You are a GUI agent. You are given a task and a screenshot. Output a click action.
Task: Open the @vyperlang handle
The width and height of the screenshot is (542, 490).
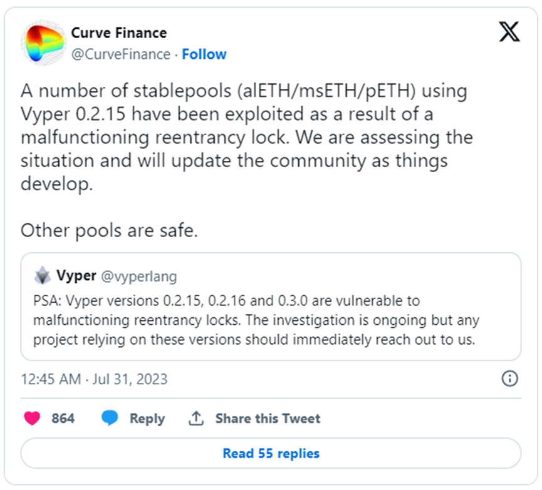pos(139,276)
